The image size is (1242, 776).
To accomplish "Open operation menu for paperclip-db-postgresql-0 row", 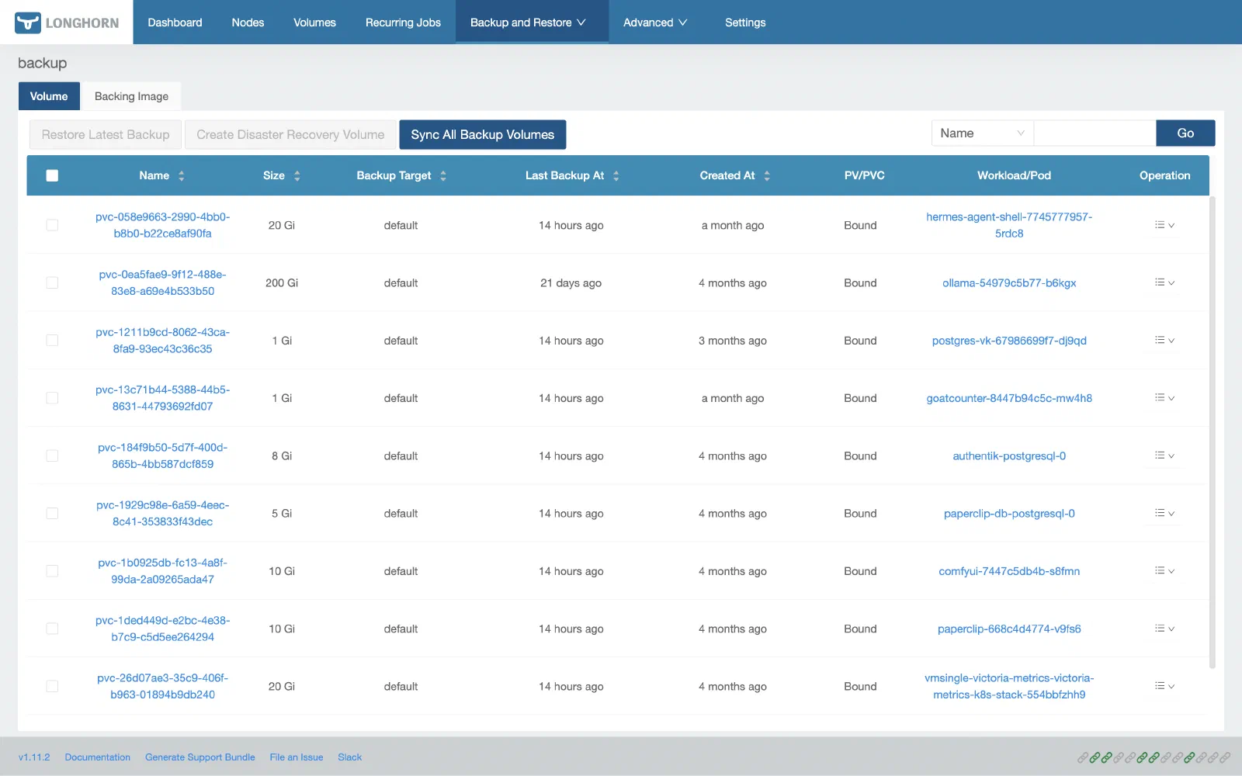I will tap(1164, 513).
